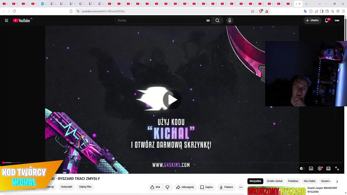Select the Dla Ciebie filter chip

(310, 181)
